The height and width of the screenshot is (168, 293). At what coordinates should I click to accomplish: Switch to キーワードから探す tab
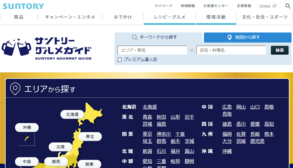158,37
